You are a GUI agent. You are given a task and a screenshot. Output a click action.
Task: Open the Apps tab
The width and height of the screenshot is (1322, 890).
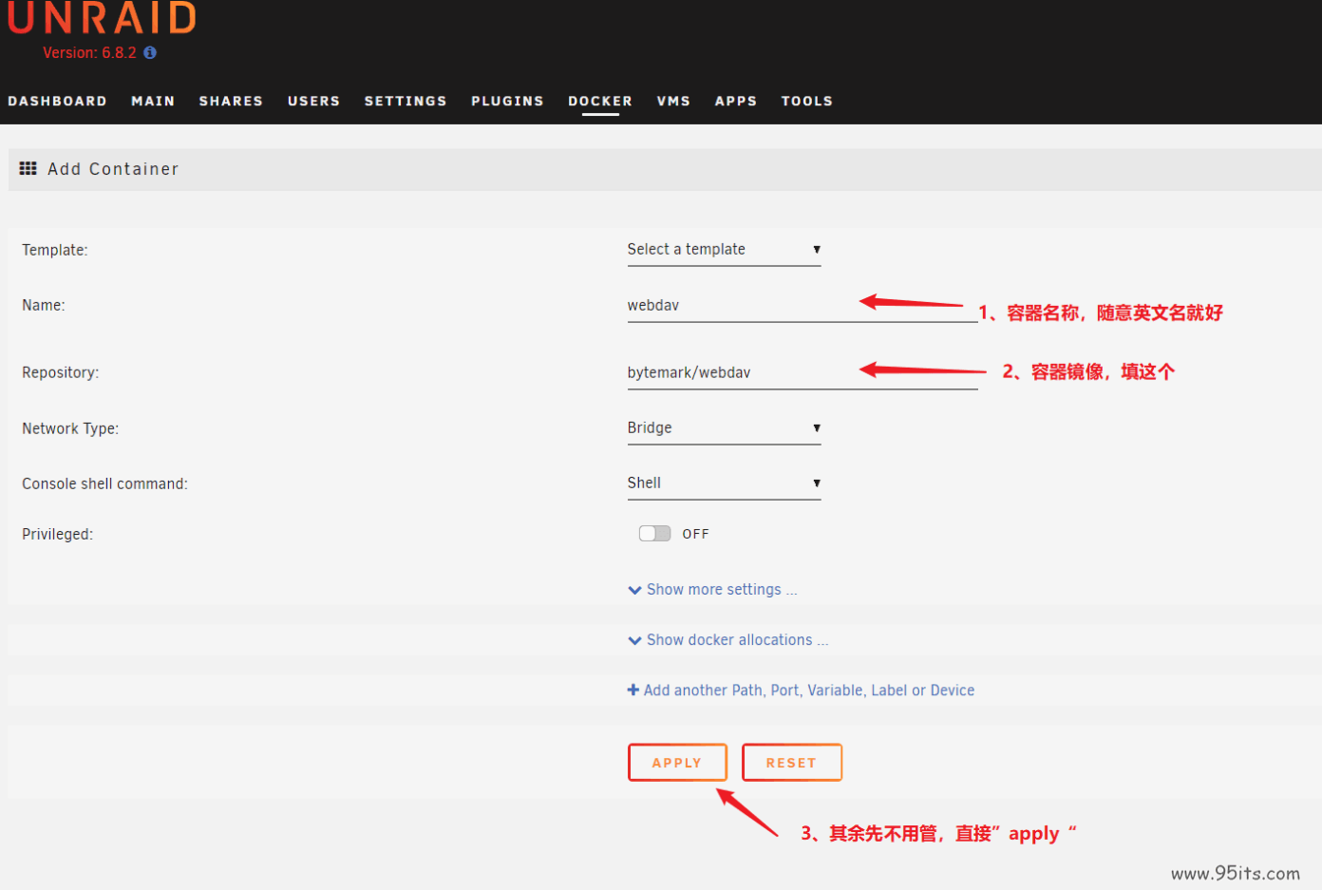[736, 101]
